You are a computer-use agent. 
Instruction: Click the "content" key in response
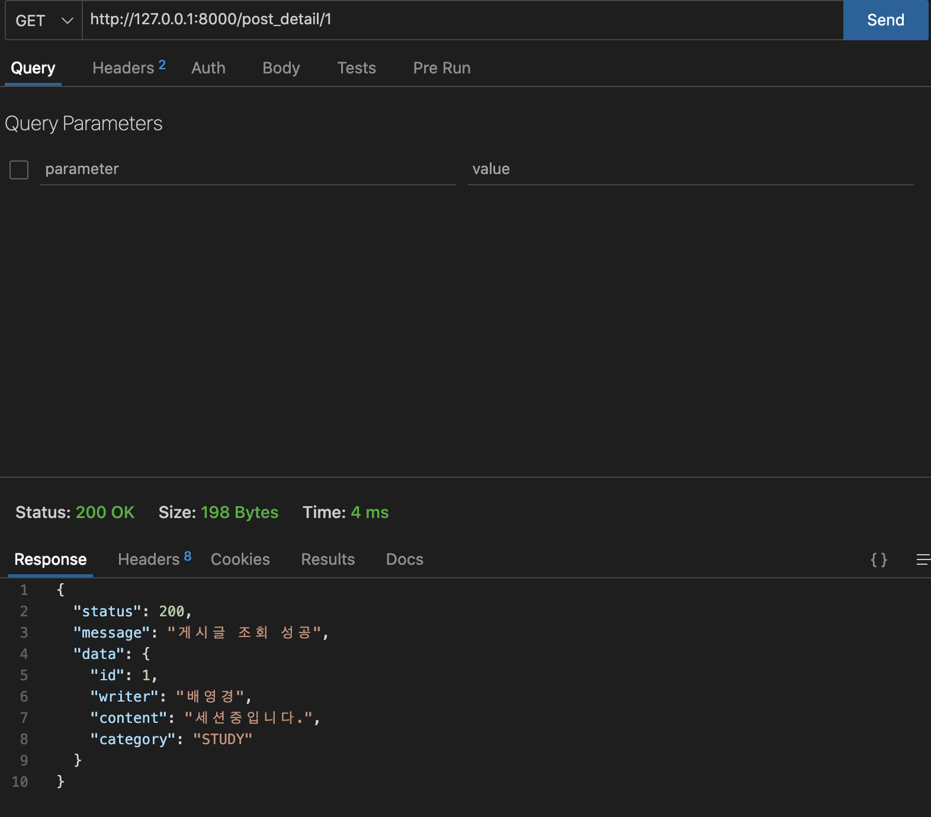[x=129, y=718]
